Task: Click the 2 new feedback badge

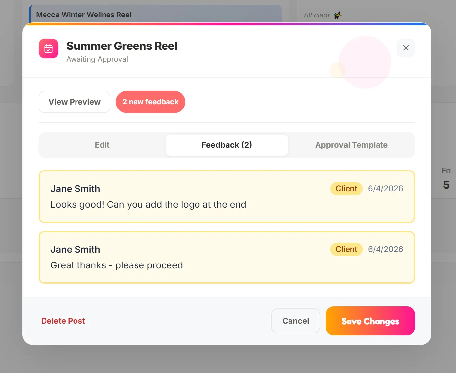Action: 150,102
